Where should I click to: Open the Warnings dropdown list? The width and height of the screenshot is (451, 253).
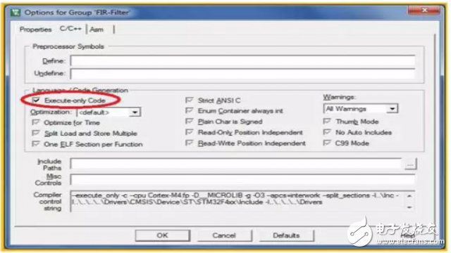tap(361, 109)
